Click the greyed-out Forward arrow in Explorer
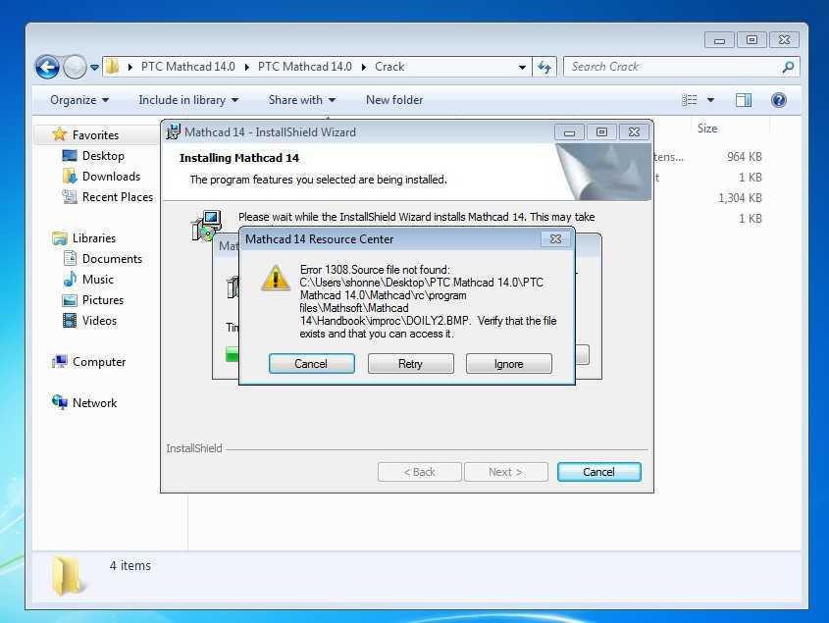 pos(75,67)
